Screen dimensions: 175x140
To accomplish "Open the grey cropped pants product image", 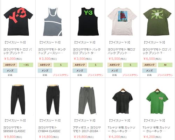I will pos(87,100).
